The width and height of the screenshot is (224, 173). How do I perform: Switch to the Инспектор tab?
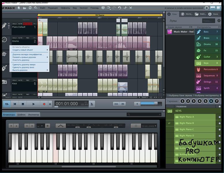(x=33, y=115)
